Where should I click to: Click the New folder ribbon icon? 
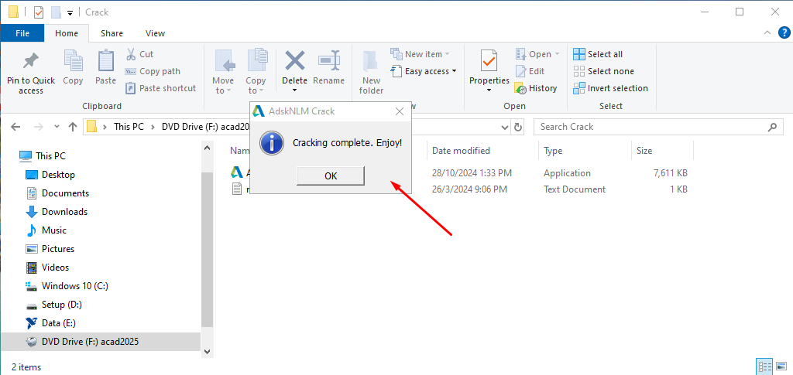pos(371,61)
